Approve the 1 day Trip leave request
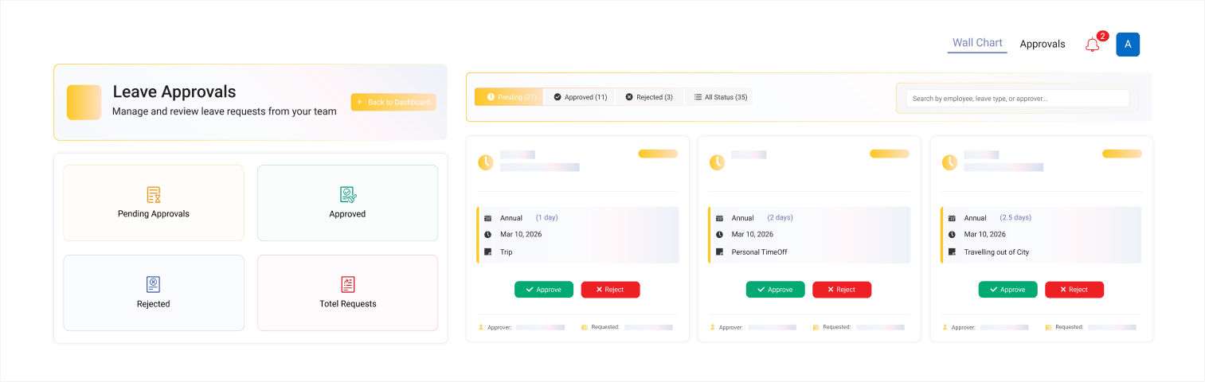1205x382 pixels. (543, 290)
